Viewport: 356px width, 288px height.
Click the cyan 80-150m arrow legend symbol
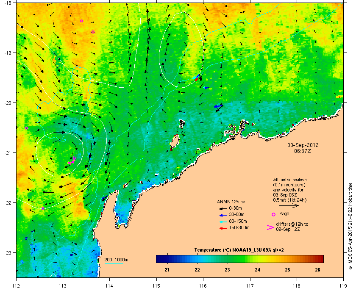click(x=223, y=222)
